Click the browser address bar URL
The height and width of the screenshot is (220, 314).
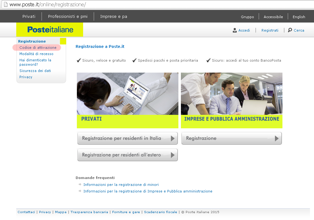tap(48, 4)
